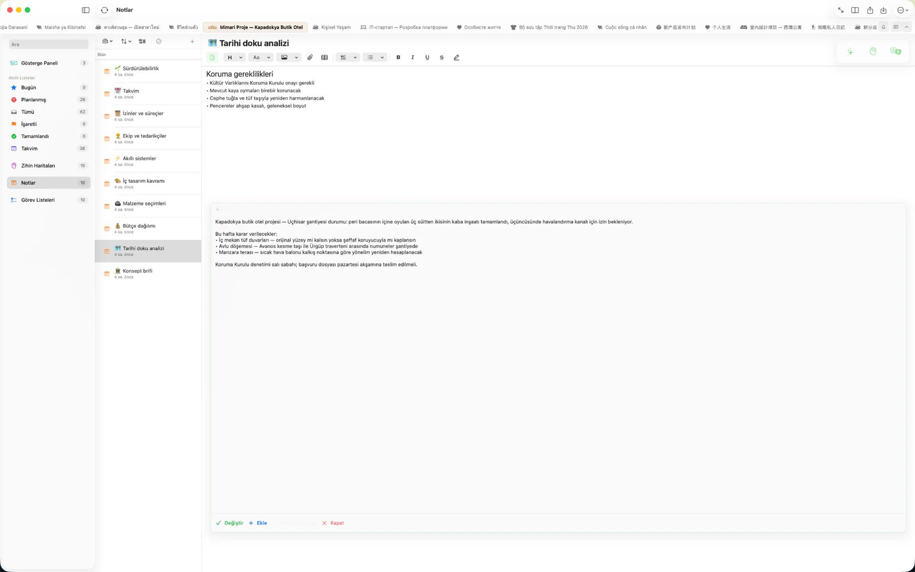
Task: Add a new note with plus icon
Action: click(x=192, y=42)
